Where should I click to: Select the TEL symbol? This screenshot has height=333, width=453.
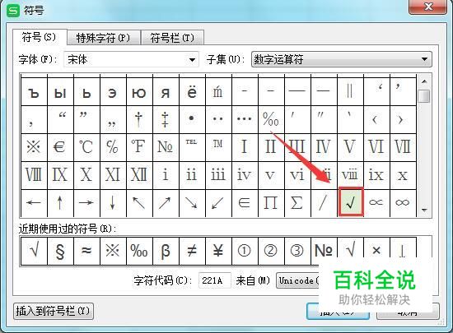192,147
